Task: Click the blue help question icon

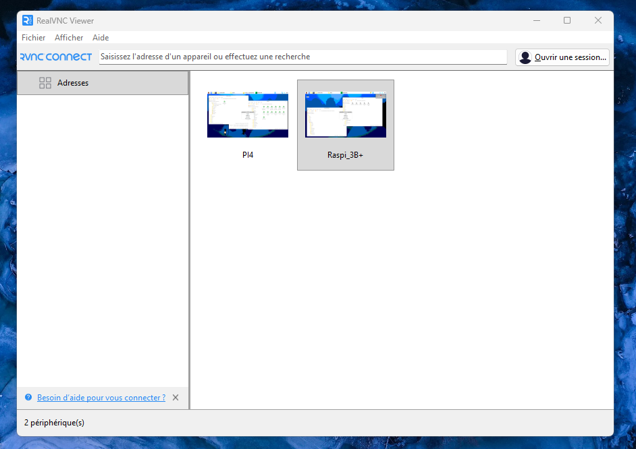Action: click(28, 397)
